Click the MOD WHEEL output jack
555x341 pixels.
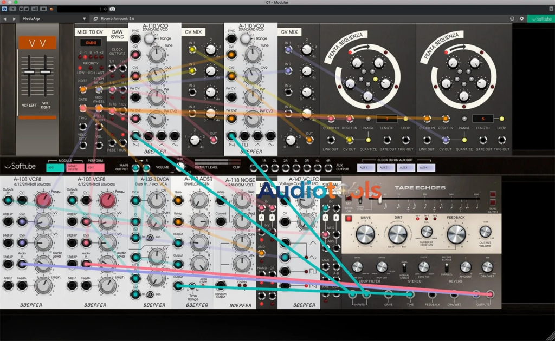point(99,108)
